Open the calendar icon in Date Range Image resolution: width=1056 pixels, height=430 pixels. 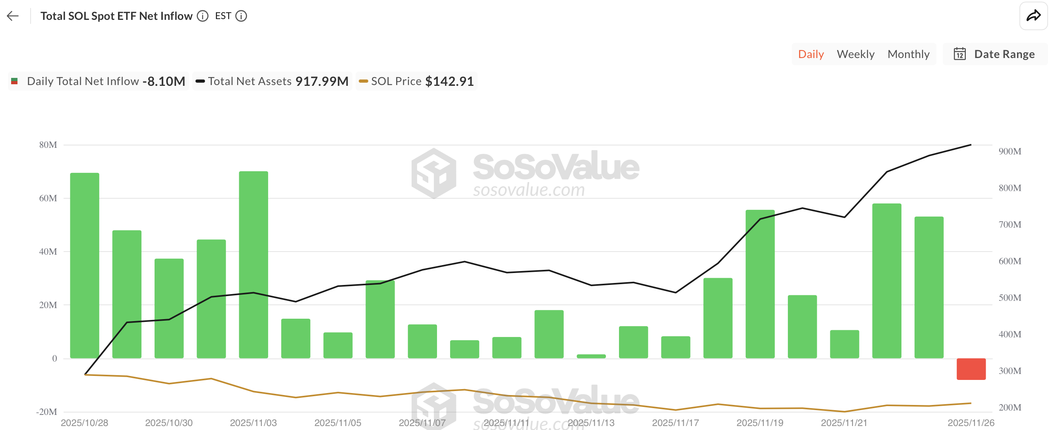(x=960, y=54)
